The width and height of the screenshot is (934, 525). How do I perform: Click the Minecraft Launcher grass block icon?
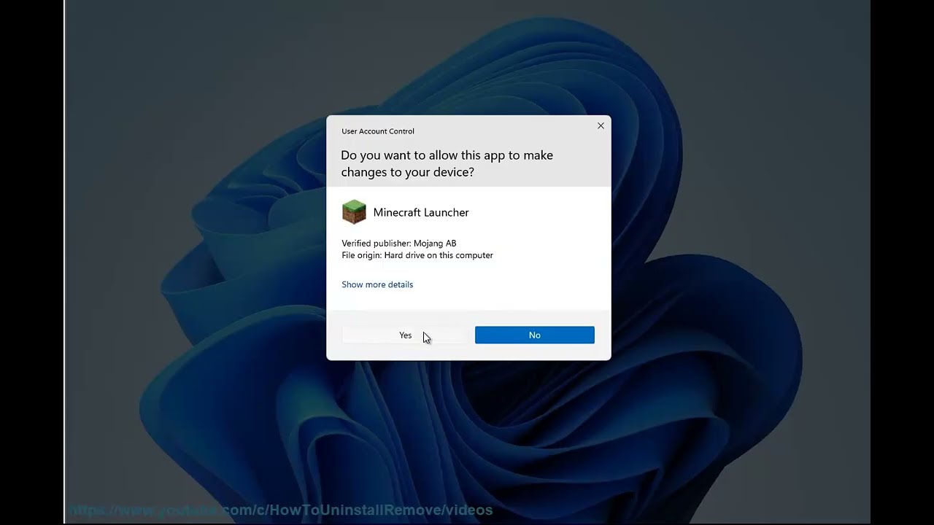354,212
